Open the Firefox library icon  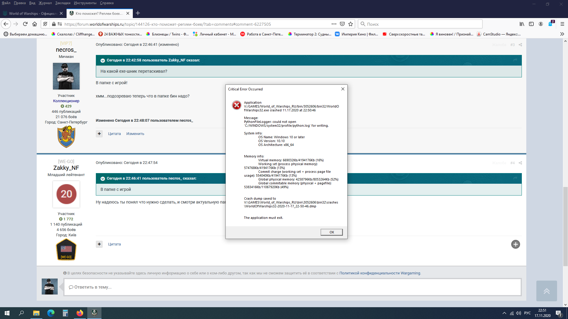tap(522, 24)
